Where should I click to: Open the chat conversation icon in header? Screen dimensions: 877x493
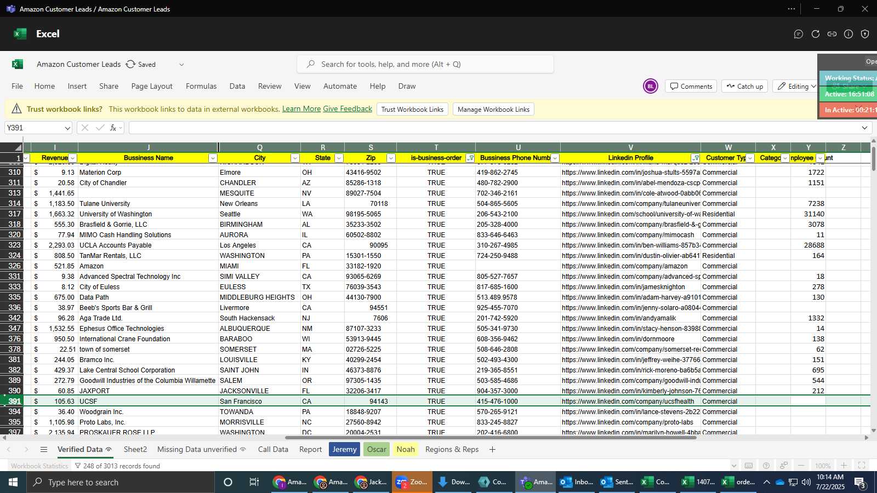point(799,34)
